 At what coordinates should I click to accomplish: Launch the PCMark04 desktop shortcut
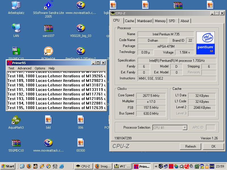click(48, 53)
